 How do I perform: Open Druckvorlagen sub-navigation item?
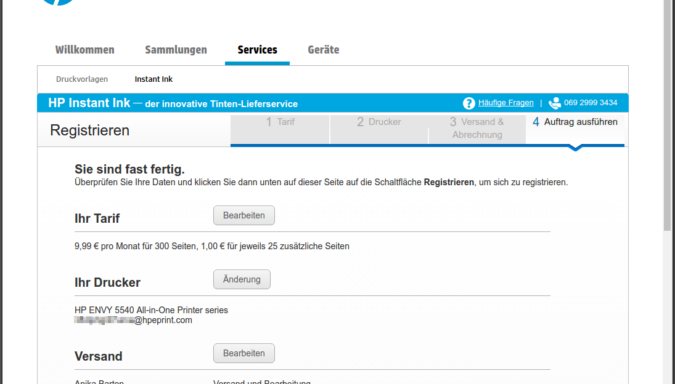pos(82,79)
